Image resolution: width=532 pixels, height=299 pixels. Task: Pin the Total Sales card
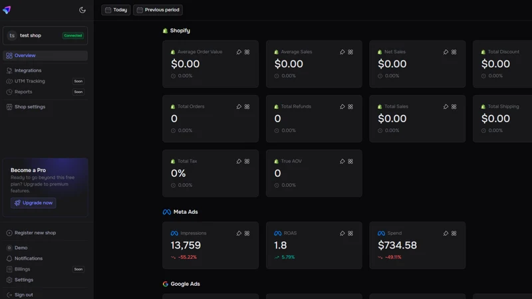446,106
